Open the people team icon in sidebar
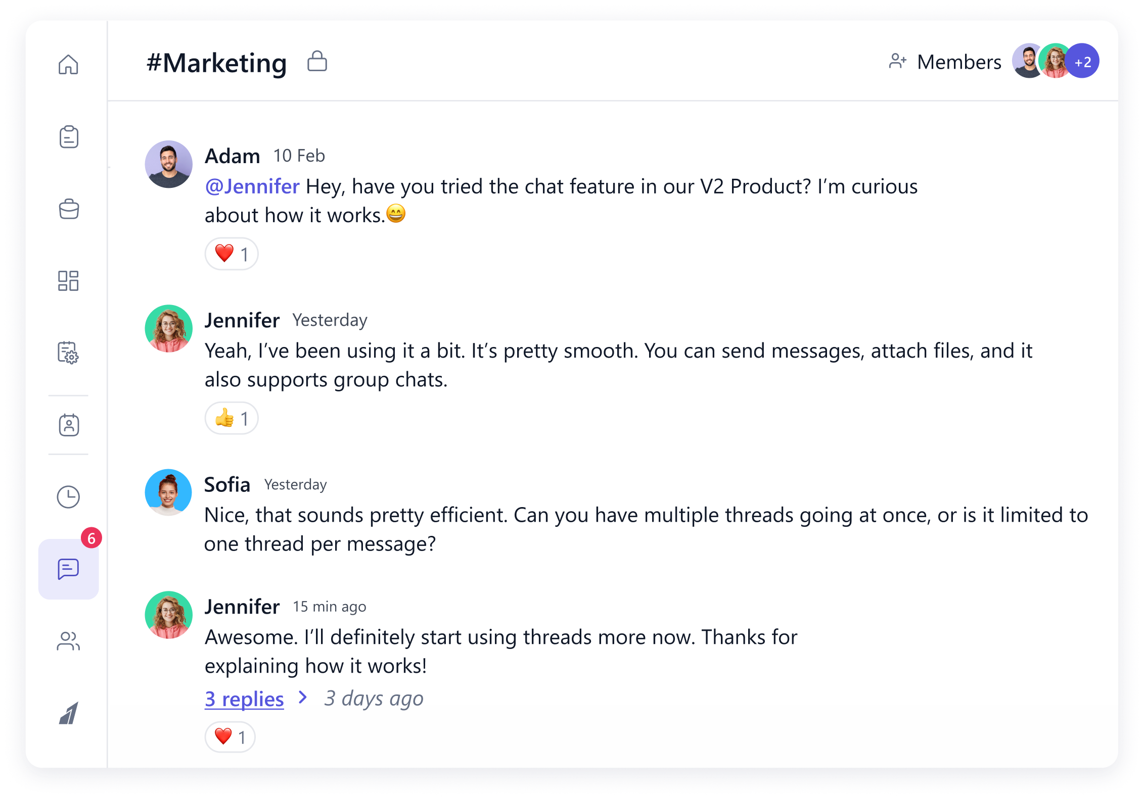1144x799 pixels. pyautogui.click(x=68, y=641)
